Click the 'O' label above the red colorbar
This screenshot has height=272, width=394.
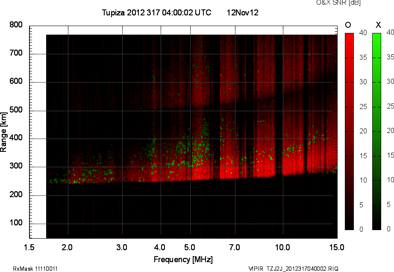[348, 25]
